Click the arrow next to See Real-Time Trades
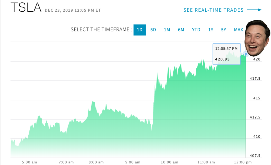271x165 pixels. coord(254,10)
